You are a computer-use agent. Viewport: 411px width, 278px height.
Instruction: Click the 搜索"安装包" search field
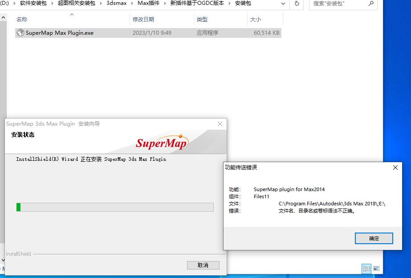tap(338, 4)
